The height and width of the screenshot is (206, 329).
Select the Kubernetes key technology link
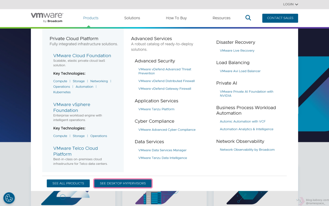62,92
